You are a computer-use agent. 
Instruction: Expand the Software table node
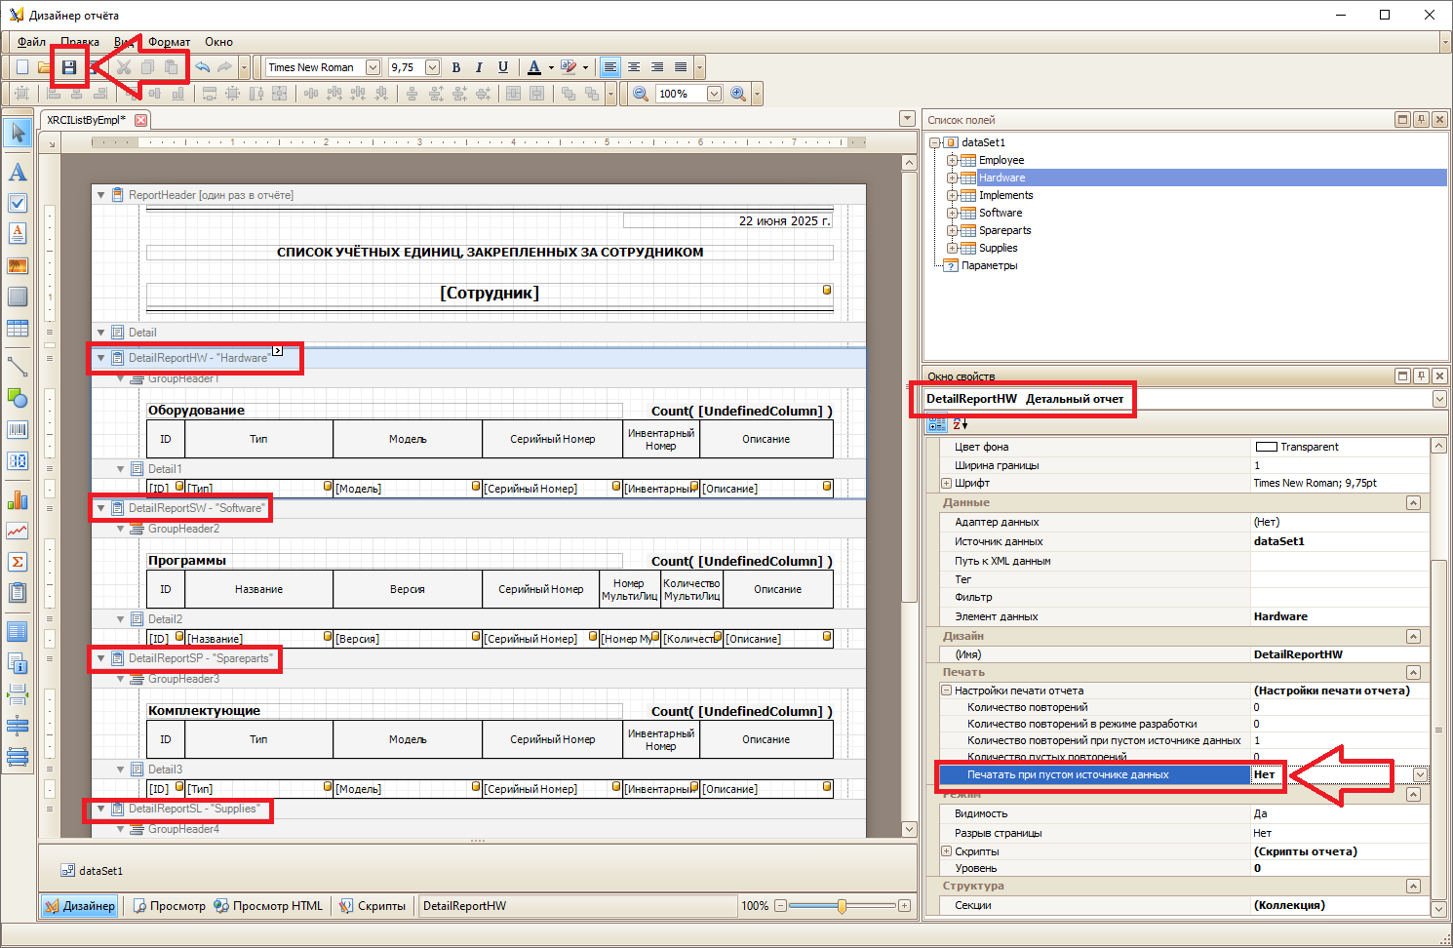tap(952, 213)
